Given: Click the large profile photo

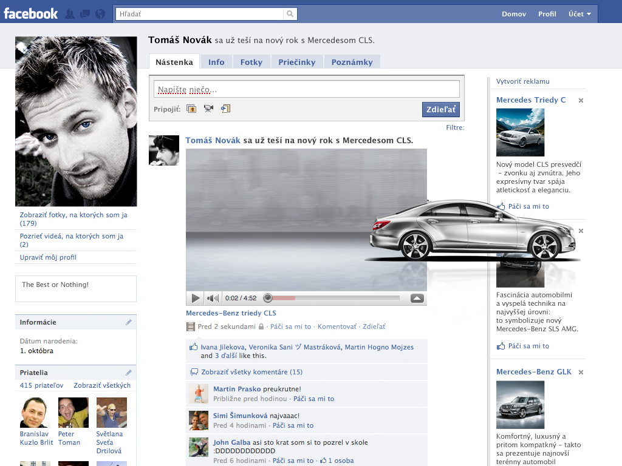Looking at the screenshot, I should pos(76,121).
